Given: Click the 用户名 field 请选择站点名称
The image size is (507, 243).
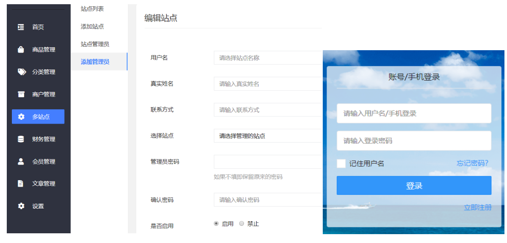Looking at the screenshot, I should tap(268, 58).
